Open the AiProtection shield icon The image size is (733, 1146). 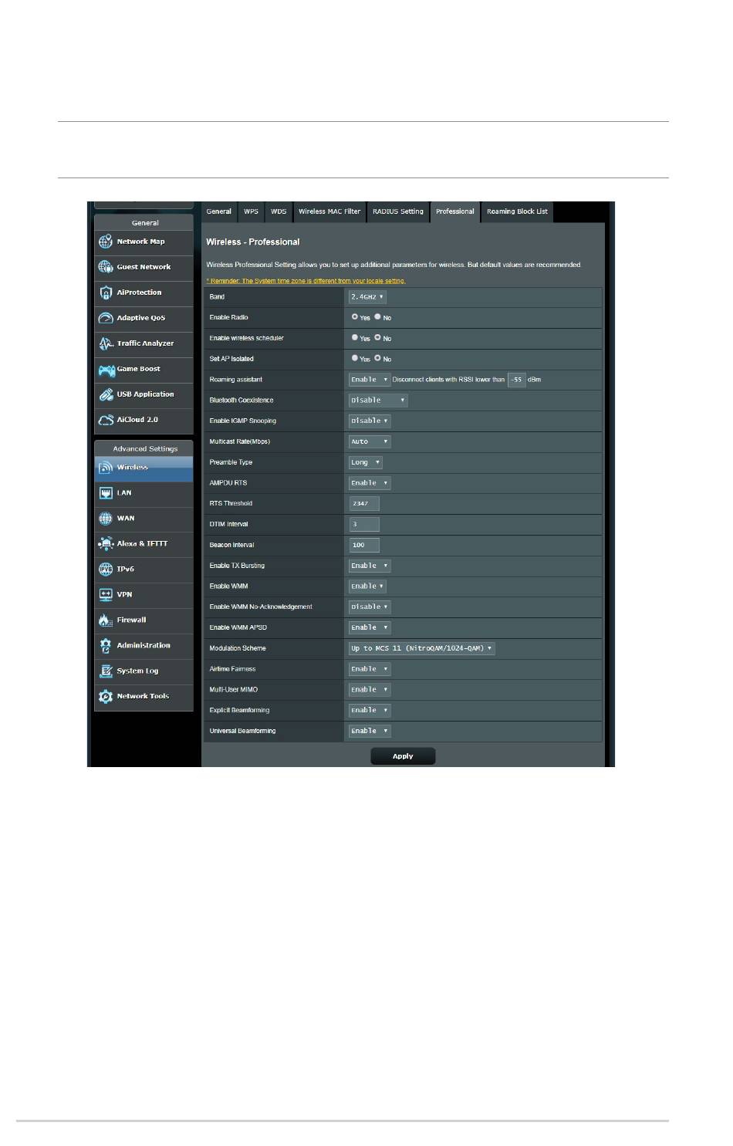pos(106,292)
